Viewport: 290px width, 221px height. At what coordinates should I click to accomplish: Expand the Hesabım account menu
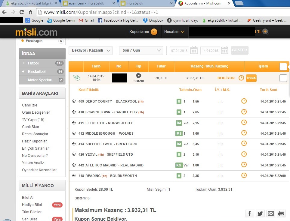[174, 32]
